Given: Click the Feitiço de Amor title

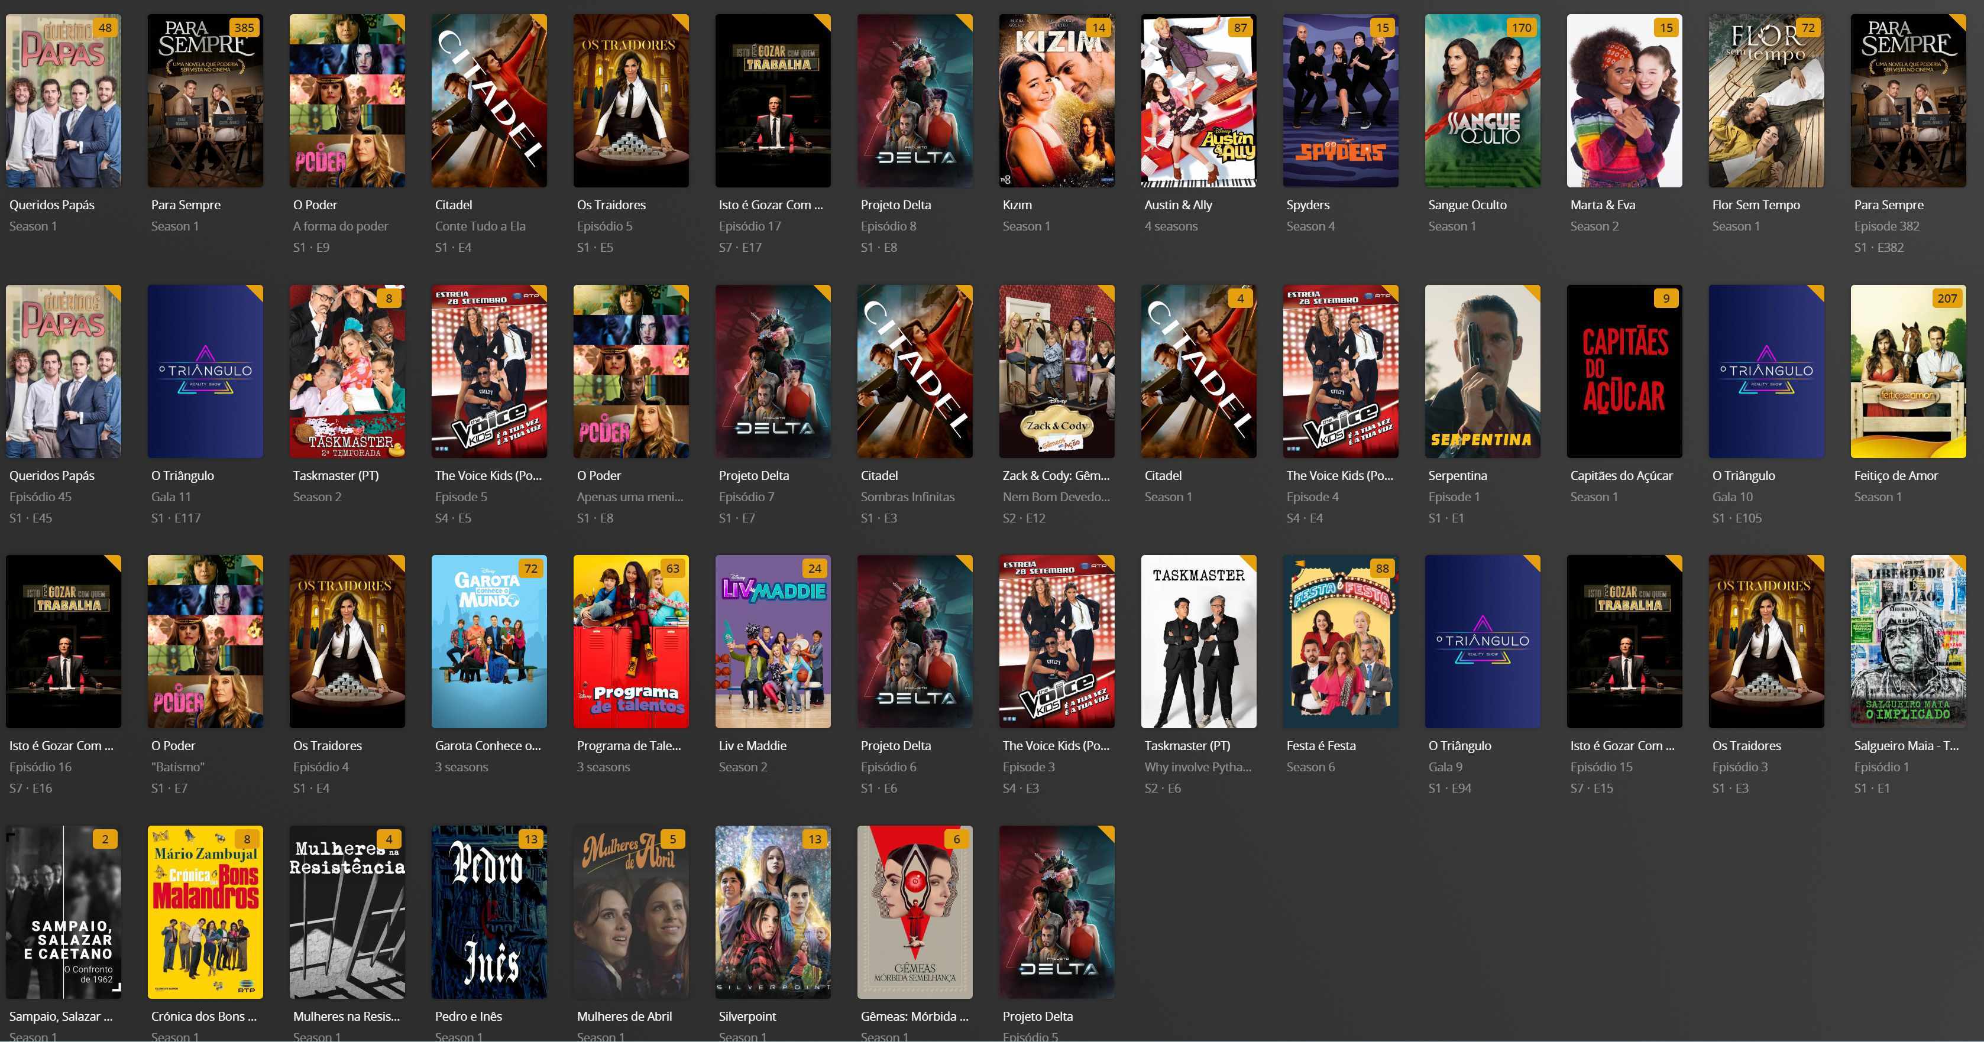Looking at the screenshot, I should pos(1895,476).
